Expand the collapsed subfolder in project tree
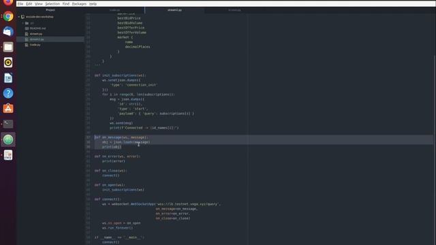Screen dimensions: 436x245 23,23
